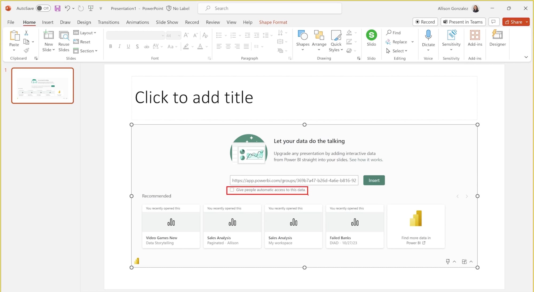Click the Insert button for Power BI URL
This screenshot has width=534, height=292.
point(374,180)
